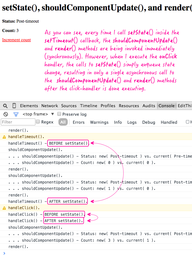Image resolution: width=192 pixels, height=256 pixels.
Task: Check the Regex filter checkbox
Action: [x=38, y=122]
